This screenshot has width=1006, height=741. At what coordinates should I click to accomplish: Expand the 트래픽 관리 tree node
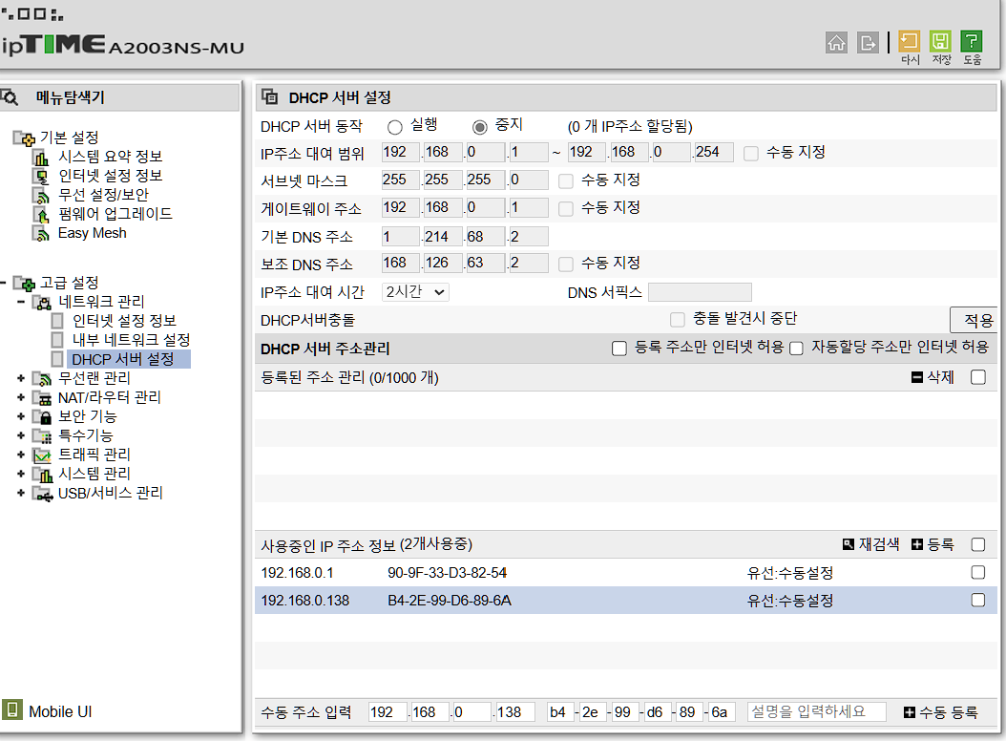pos(21,455)
